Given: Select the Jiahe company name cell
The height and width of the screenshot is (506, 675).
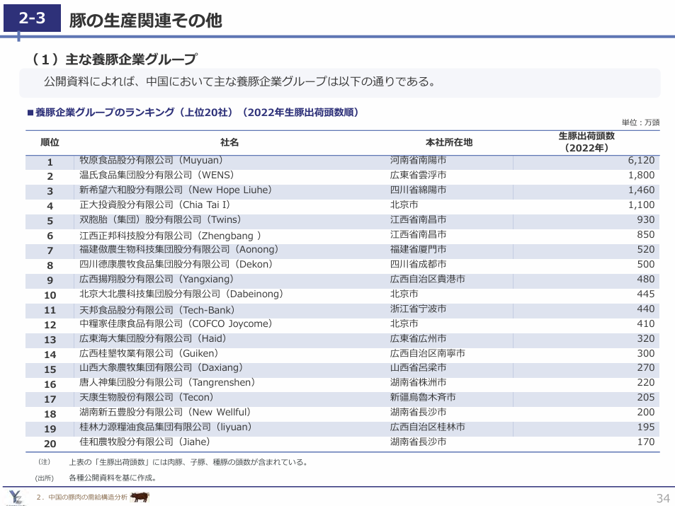Looking at the screenshot, I should click(x=144, y=442).
